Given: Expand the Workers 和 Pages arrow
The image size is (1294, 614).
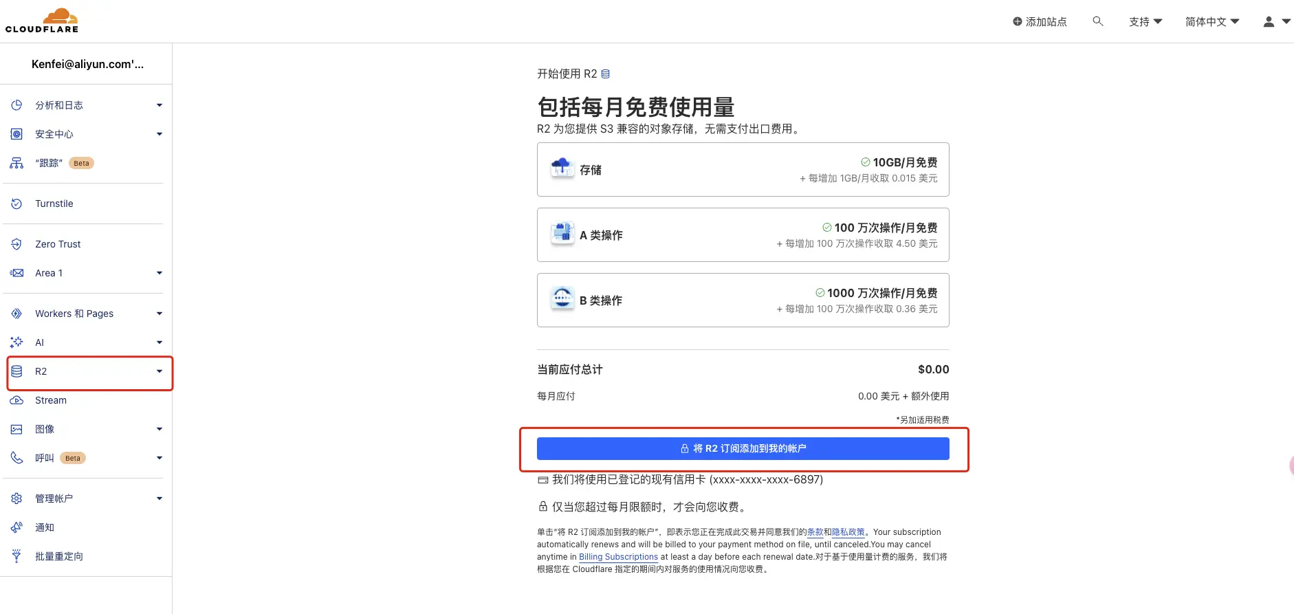Looking at the screenshot, I should [160, 314].
